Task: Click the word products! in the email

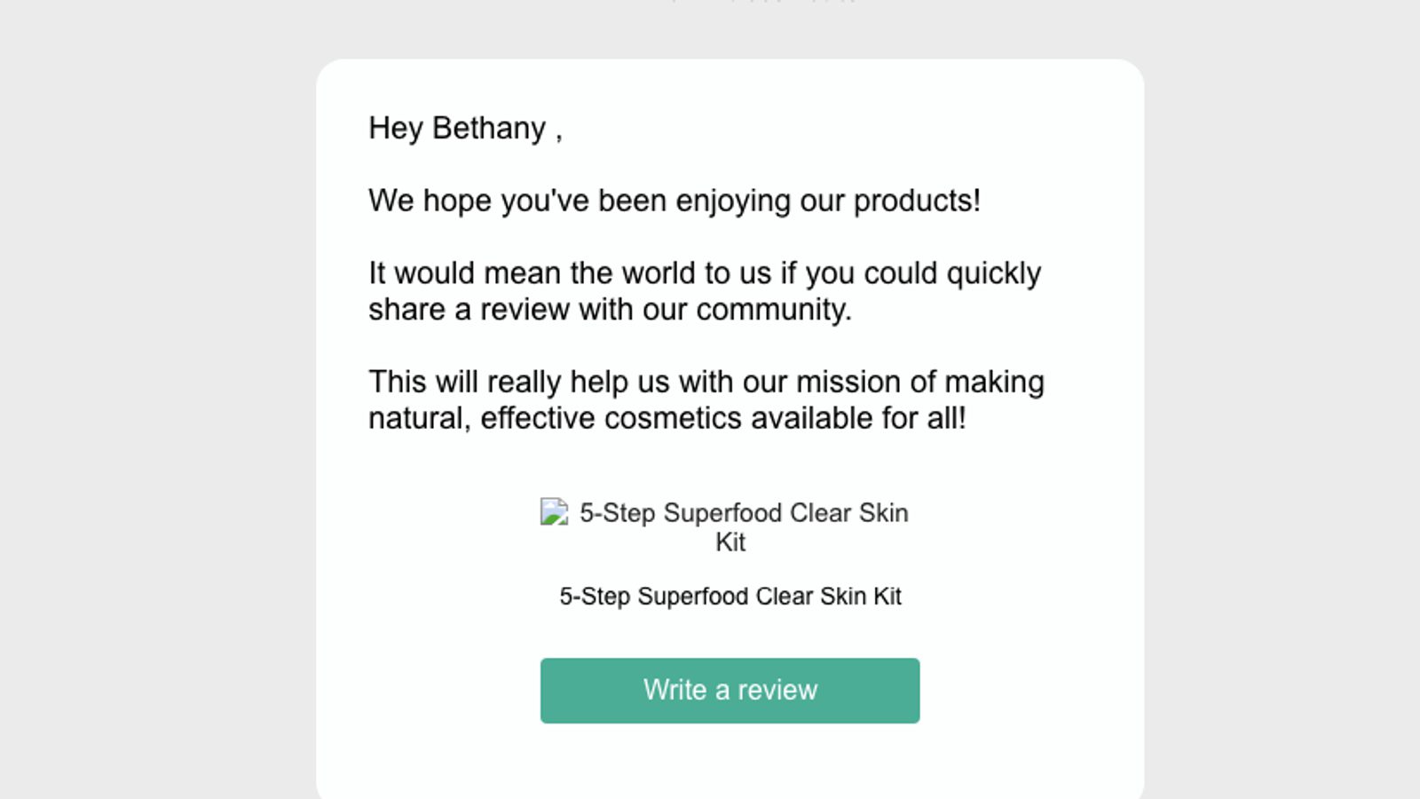Action: click(x=917, y=201)
